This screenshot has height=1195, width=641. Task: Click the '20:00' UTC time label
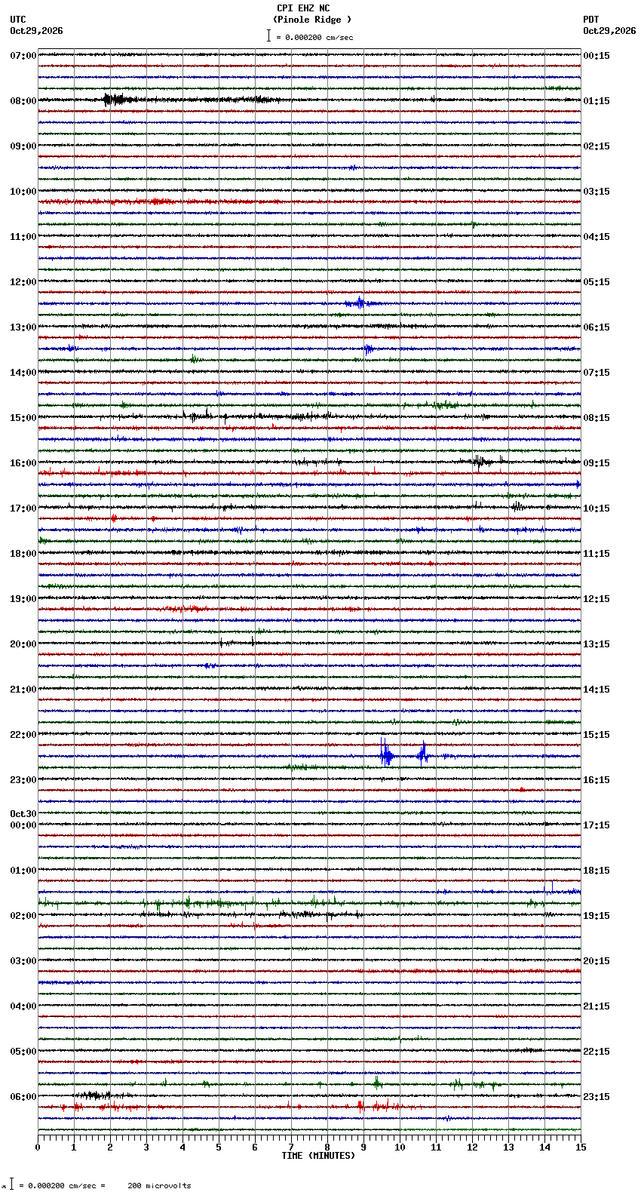23,644
